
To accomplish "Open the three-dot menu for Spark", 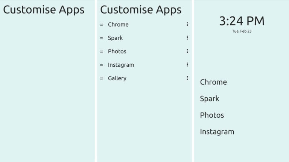I will point(187,38).
